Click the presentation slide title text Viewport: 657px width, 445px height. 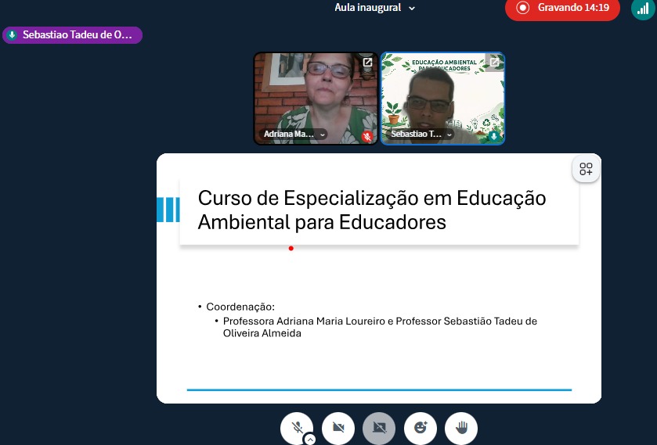pyautogui.click(x=372, y=210)
